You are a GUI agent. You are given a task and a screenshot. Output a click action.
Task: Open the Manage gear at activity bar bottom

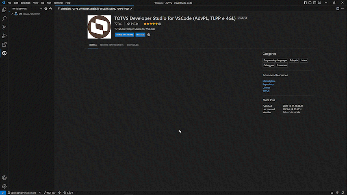(x=4, y=186)
